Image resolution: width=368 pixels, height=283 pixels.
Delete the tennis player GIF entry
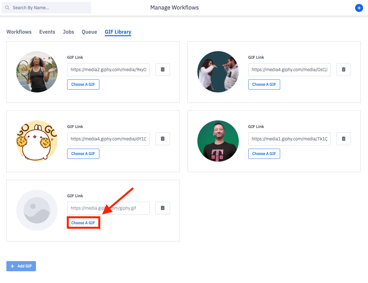(x=163, y=70)
